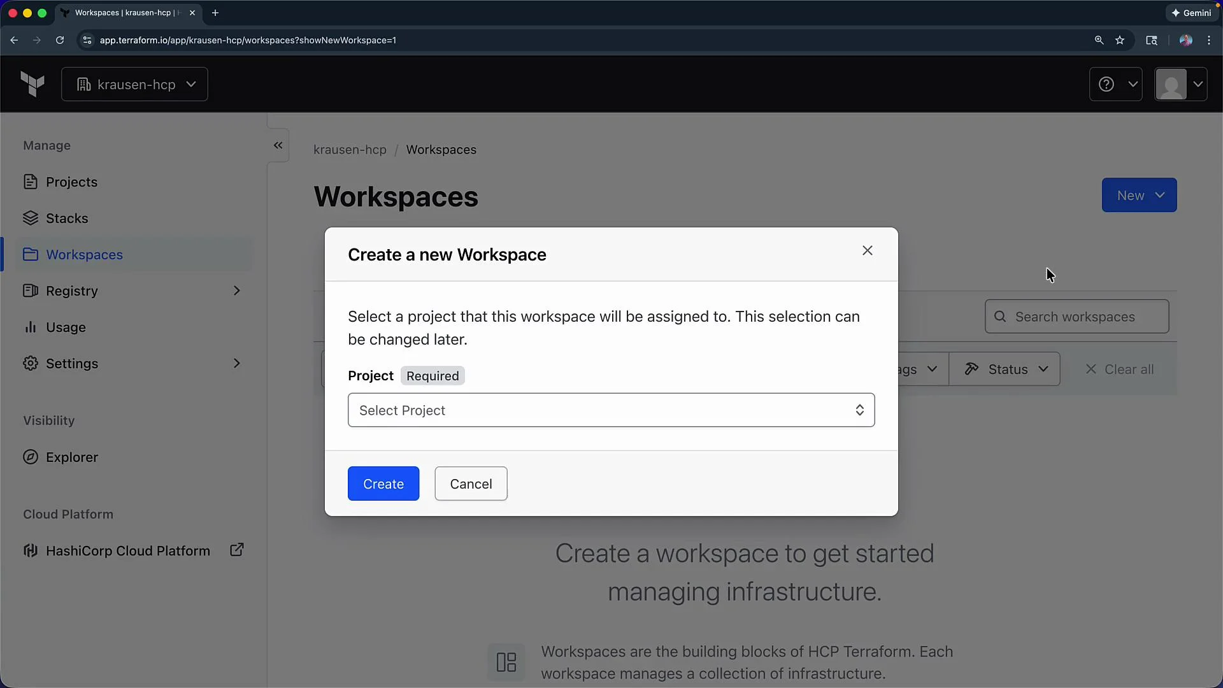Screen dimensions: 1223x688
Task: Expand the Registry submenu chevron
Action: coord(237,291)
